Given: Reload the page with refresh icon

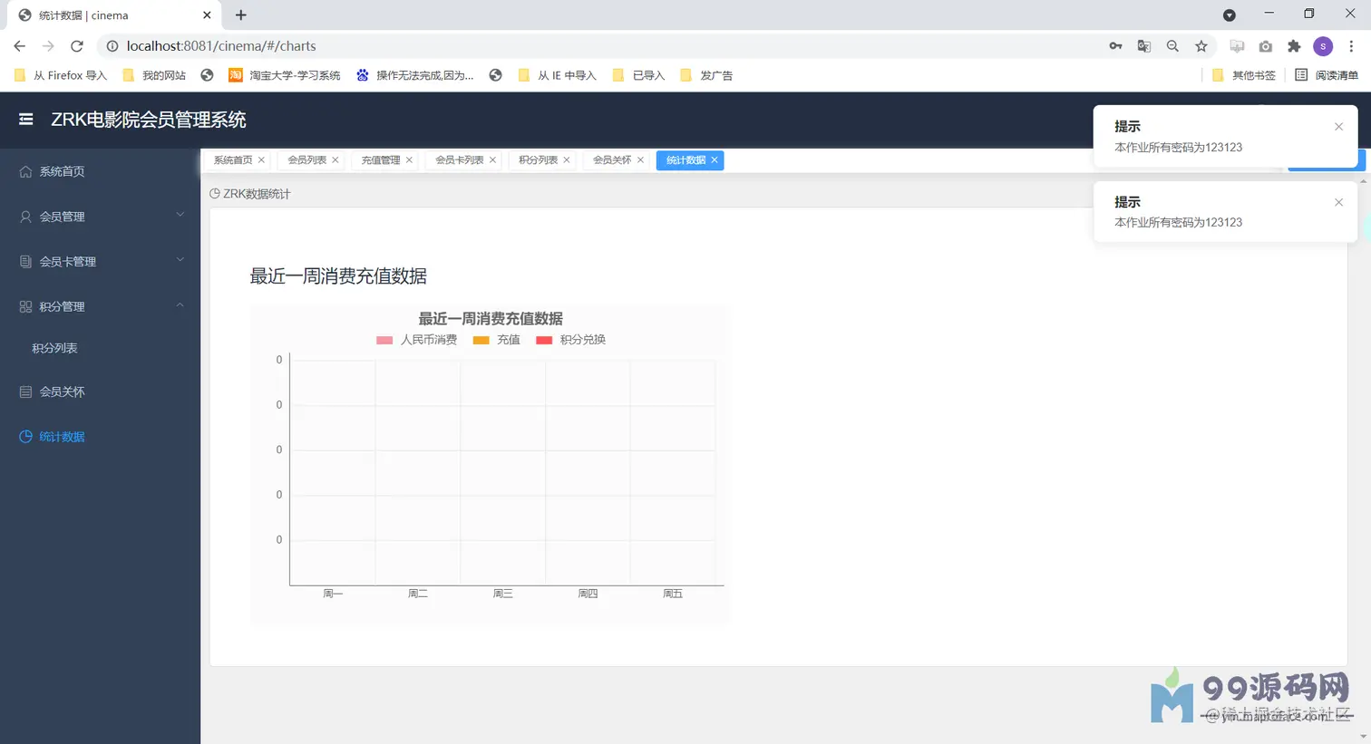Looking at the screenshot, I should click(77, 46).
